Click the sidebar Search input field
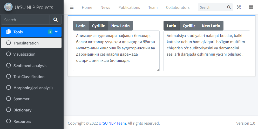 tap(25, 20)
